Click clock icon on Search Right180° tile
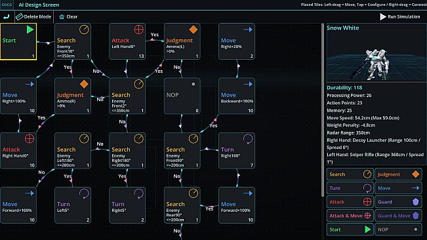Viewport: 427px width, 240px height. click(138, 138)
